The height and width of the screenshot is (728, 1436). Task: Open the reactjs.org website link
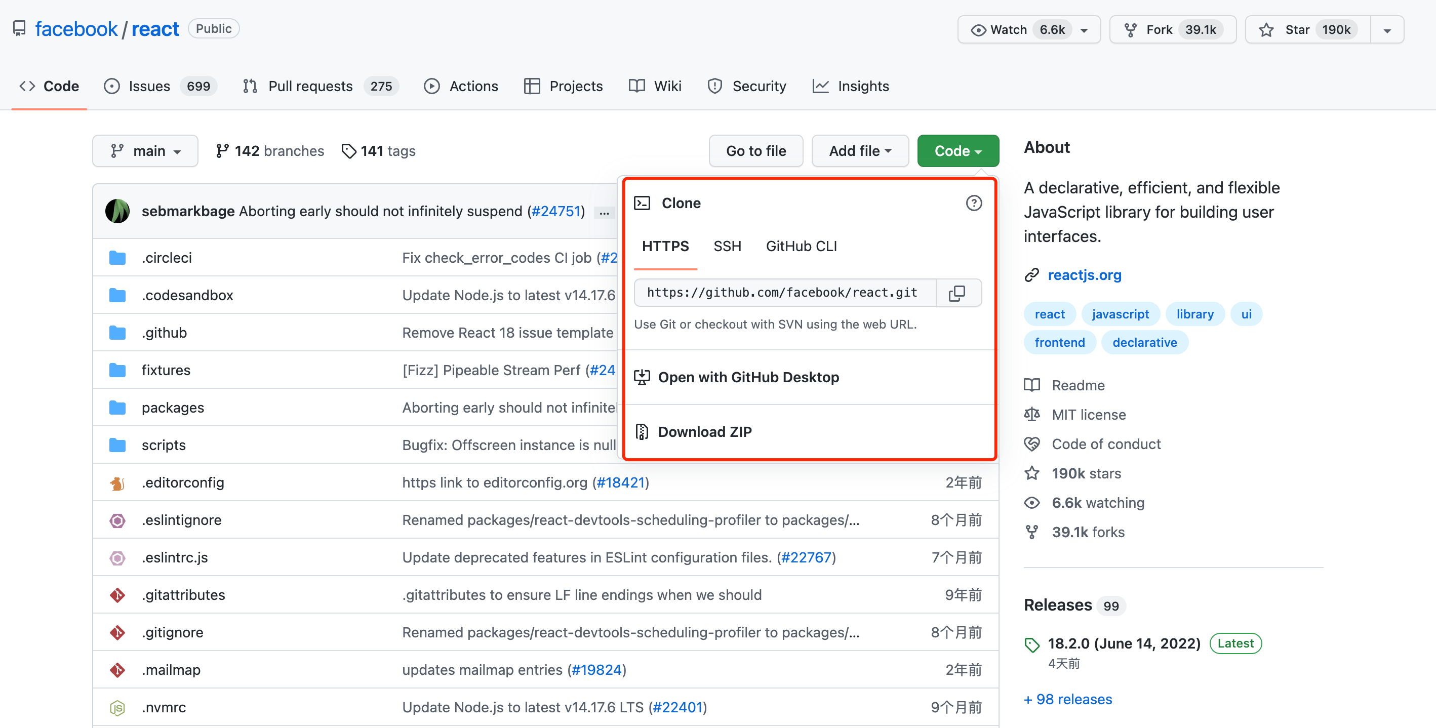point(1084,275)
